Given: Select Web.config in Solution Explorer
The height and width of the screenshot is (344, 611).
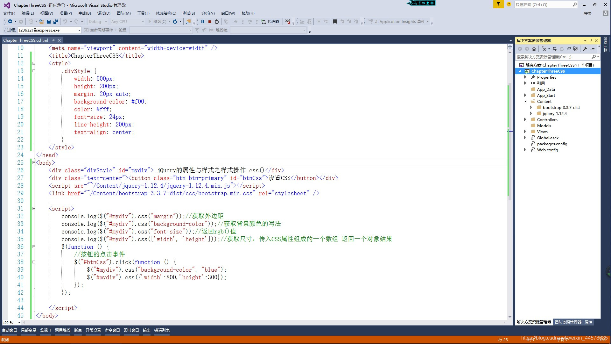Looking at the screenshot, I should click(x=547, y=150).
